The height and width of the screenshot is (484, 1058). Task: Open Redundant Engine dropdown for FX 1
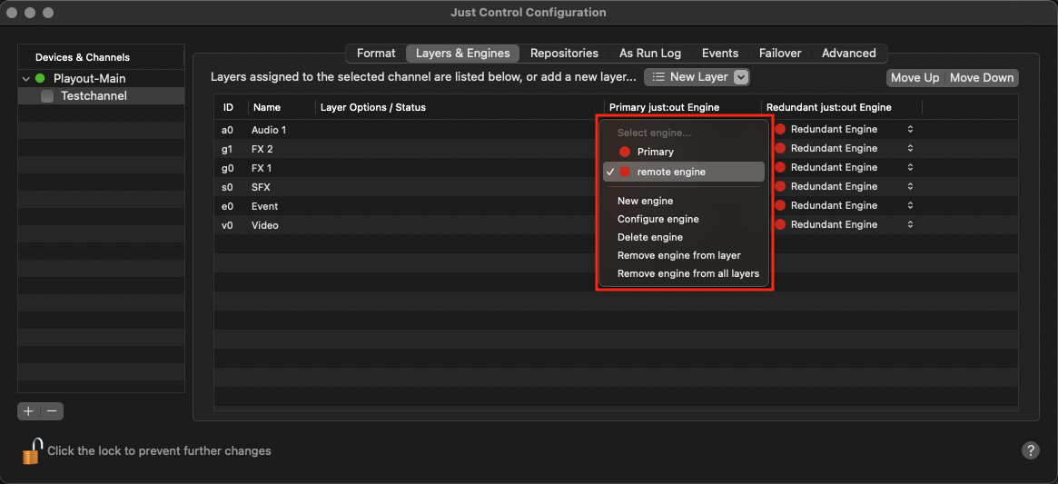click(844, 167)
